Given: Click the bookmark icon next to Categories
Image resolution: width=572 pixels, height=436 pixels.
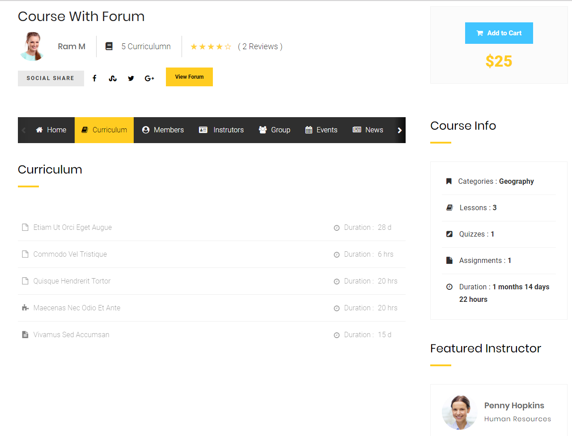Looking at the screenshot, I should click(449, 181).
